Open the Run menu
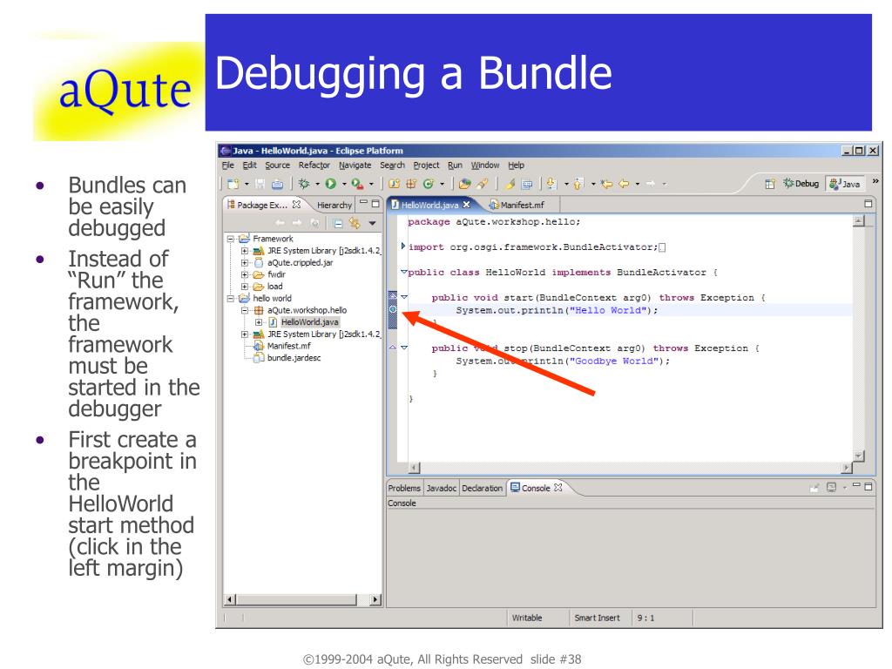Screen dimensions: 892x669 click(x=455, y=165)
